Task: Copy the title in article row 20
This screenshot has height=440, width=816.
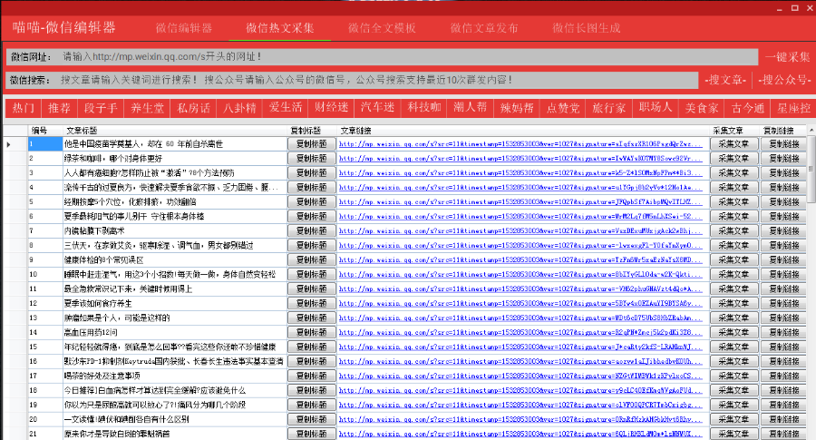Action: 312,419
